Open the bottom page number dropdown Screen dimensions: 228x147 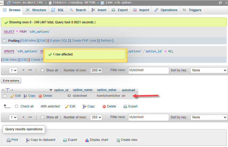click(x=13, y=117)
